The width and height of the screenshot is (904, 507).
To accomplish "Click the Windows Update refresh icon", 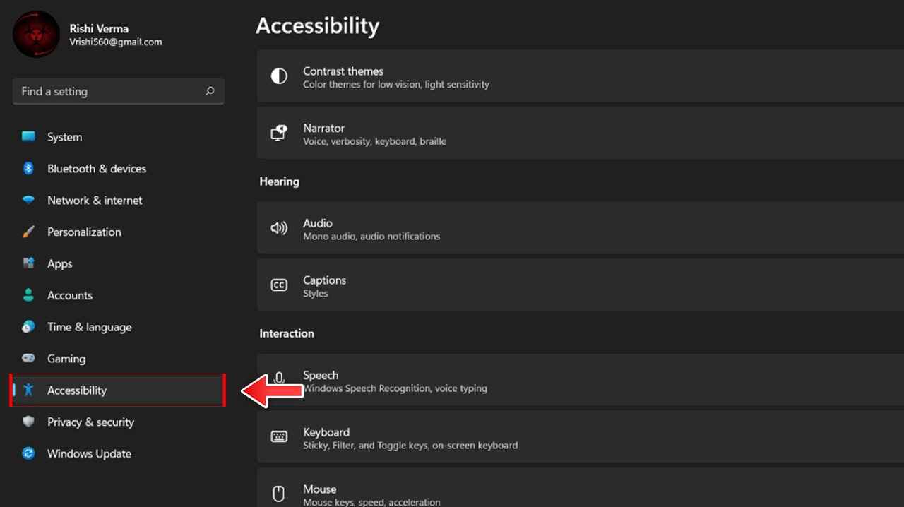I will (28, 453).
